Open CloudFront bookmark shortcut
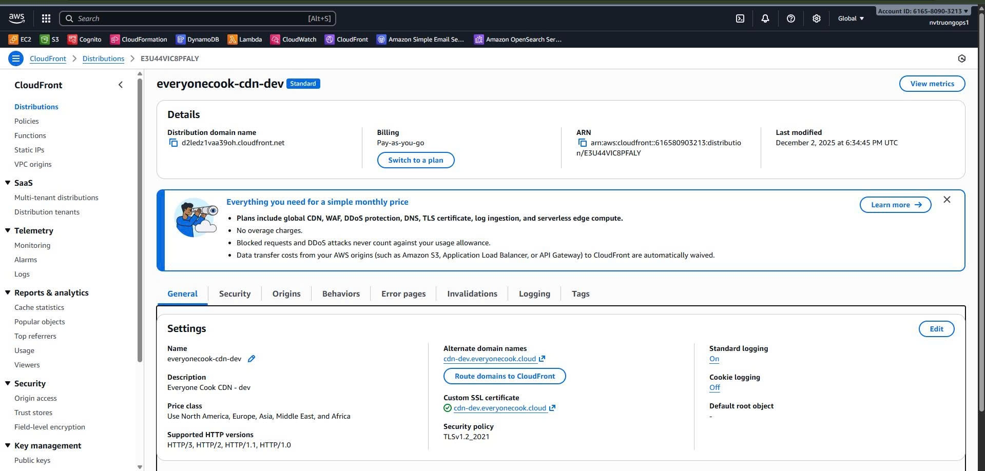The height and width of the screenshot is (471, 985). pos(346,40)
